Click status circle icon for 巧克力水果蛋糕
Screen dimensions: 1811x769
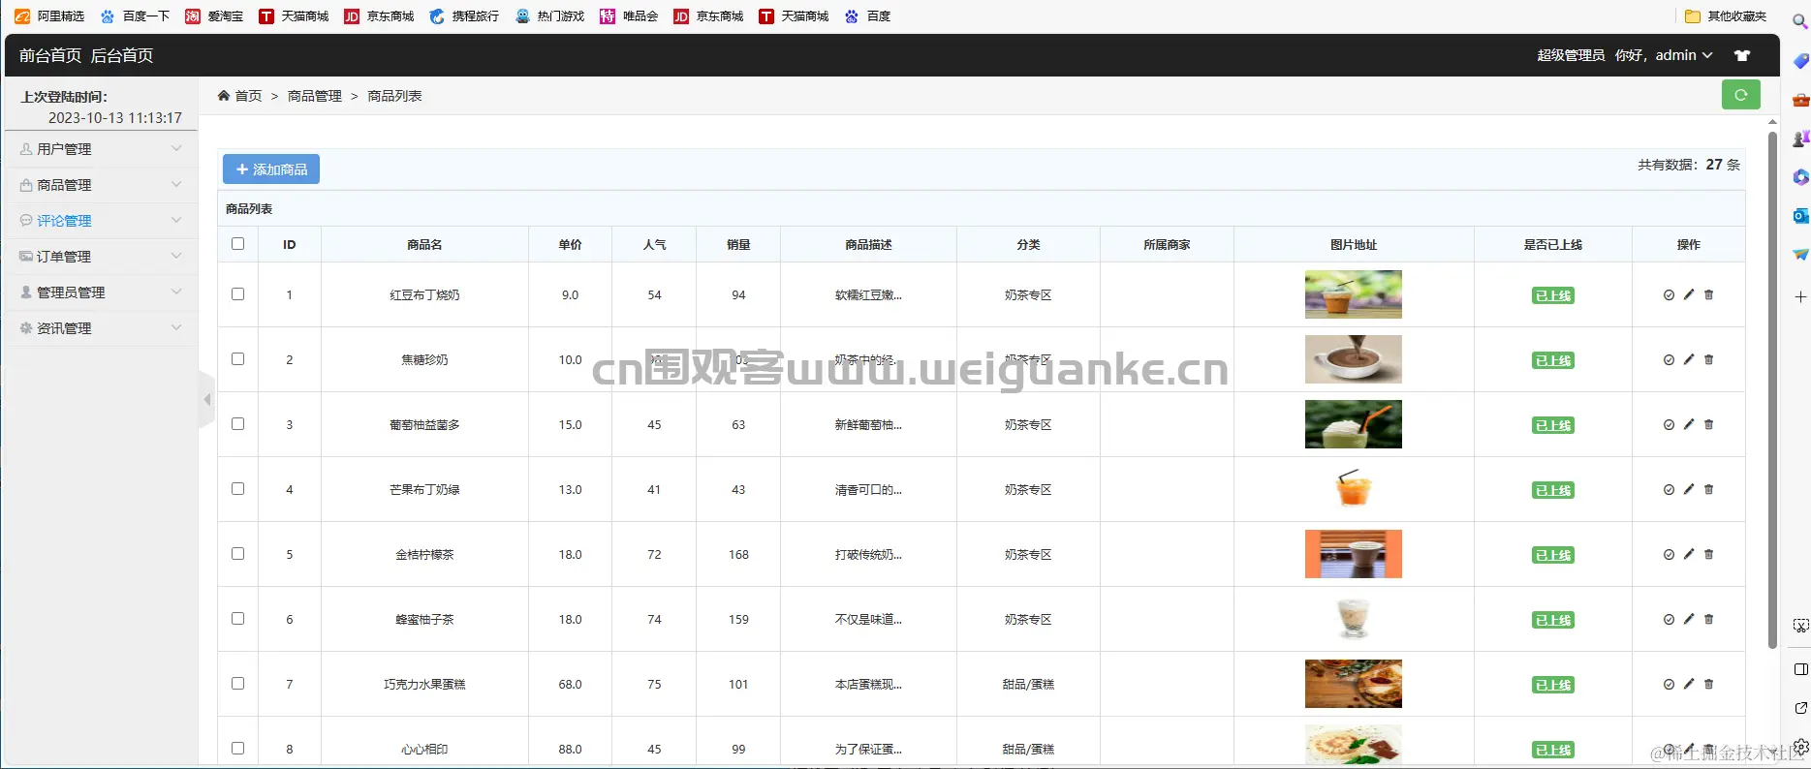pyautogui.click(x=1669, y=685)
